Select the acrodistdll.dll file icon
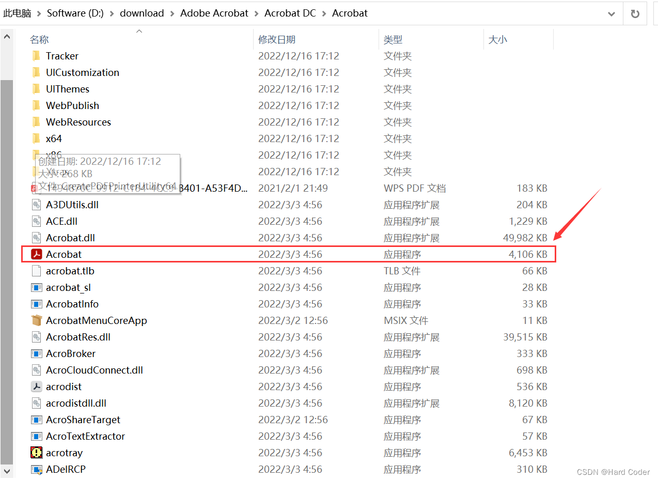Image resolution: width=658 pixels, height=480 pixels. coord(36,403)
